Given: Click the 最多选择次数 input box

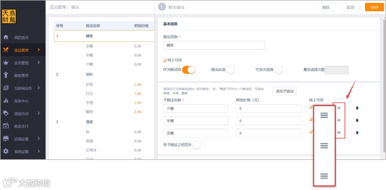Looking at the screenshot, I should click(x=337, y=70).
